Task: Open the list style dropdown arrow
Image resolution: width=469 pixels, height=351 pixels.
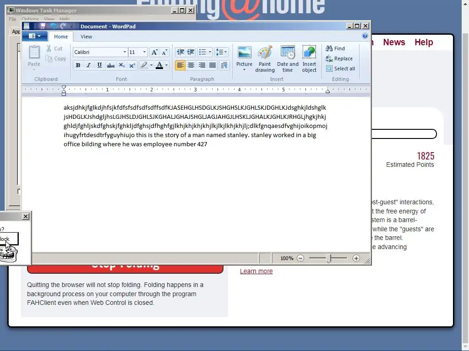Action: [x=210, y=52]
